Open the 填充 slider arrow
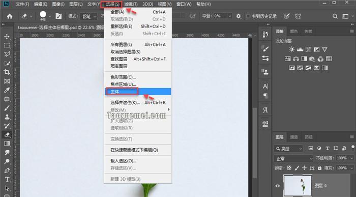Image resolution: width=356 pixels, height=197 pixels. point(352,168)
